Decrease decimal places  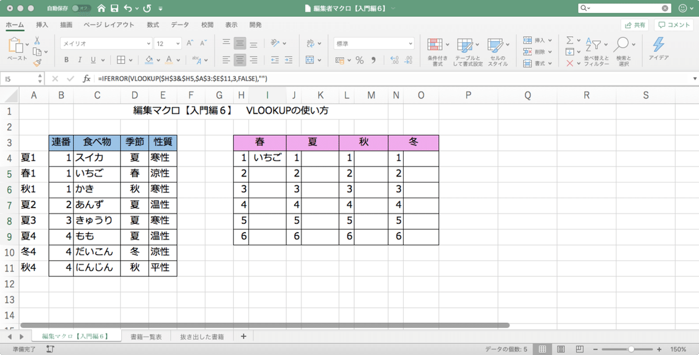408,59
